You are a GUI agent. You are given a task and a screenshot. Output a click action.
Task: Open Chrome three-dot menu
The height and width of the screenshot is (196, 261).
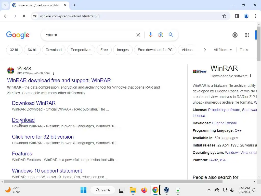coord(255,16)
